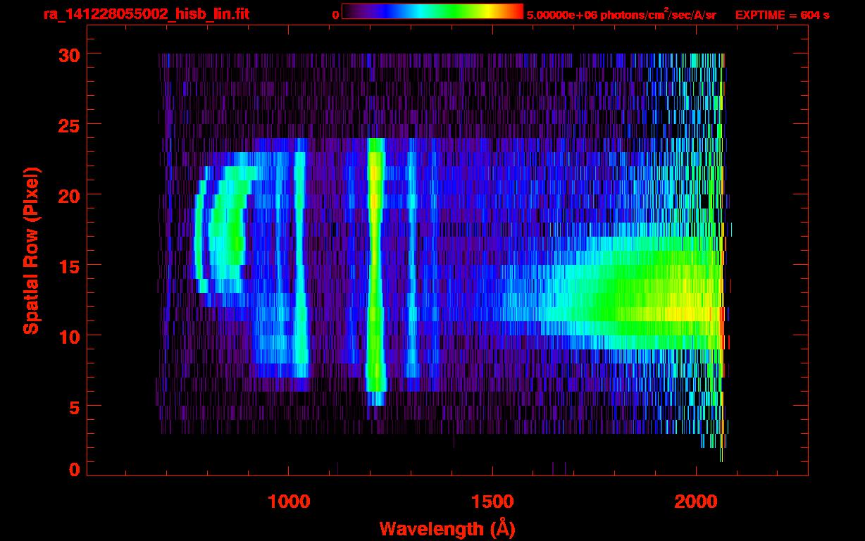Click the EXPTIME = 604 s label
This screenshot has width=865, height=541.
pyautogui.click(x=782, y=15)
